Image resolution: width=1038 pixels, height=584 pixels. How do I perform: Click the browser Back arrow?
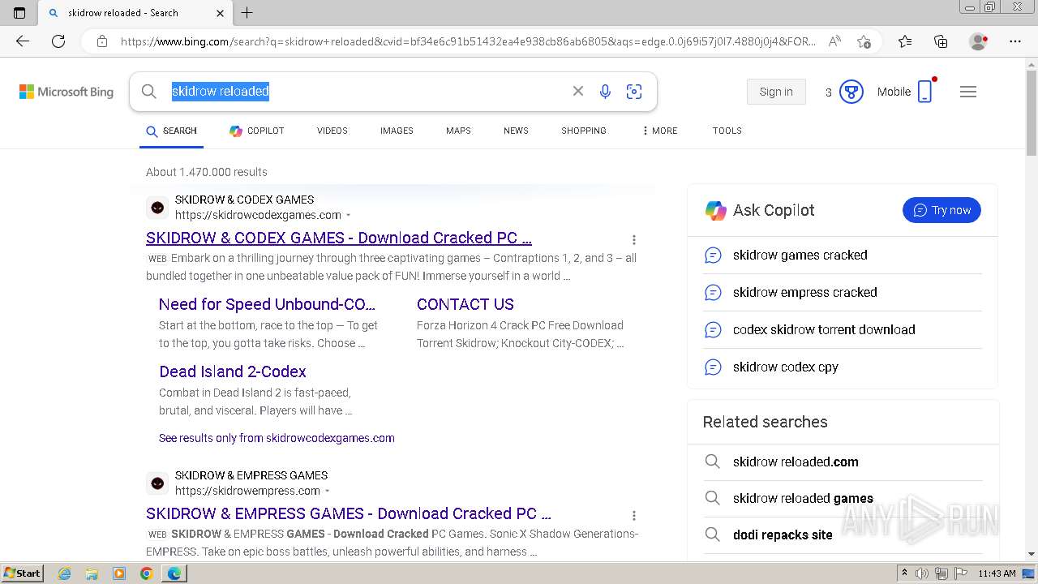[x=23, y=41]
